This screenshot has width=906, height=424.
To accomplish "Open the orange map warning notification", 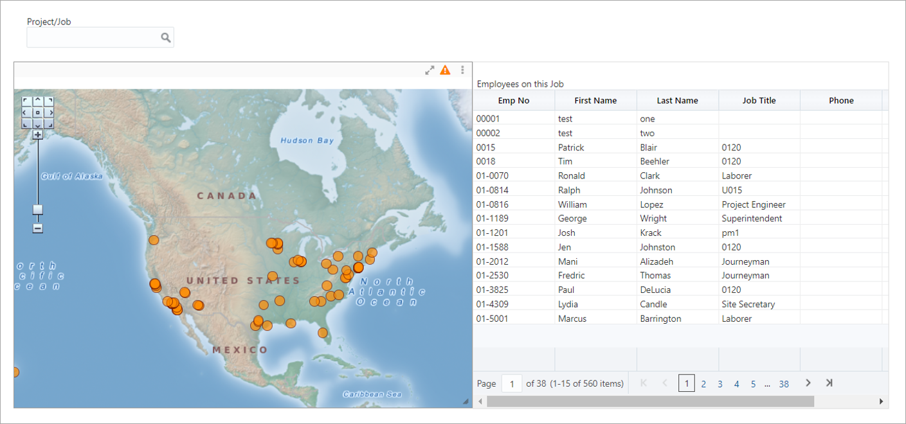I will click(445, 70).
